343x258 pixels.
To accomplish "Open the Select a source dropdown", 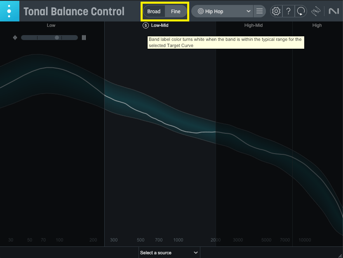I will coord(169,253).
